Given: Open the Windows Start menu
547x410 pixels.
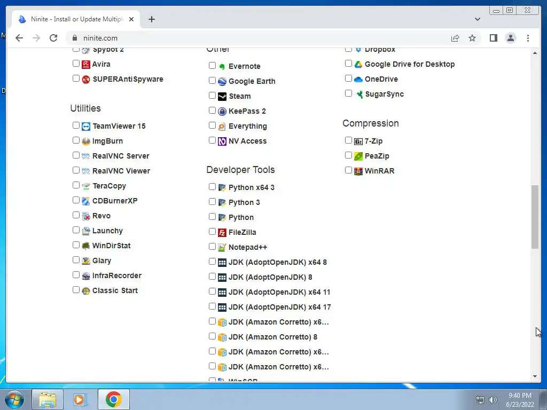Looking at the screenshot, I should tap(14, 399).
